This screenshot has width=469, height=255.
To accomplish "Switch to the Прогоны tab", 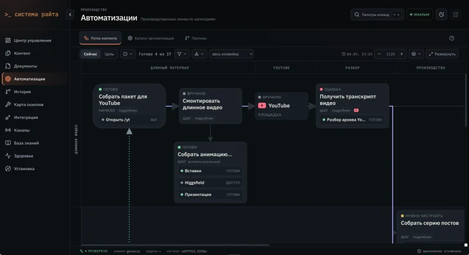I will (x=195, y=39).
